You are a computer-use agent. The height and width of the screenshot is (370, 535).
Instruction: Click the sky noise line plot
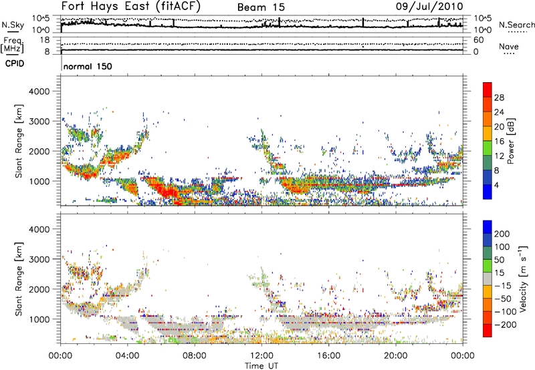click(261, 24)
